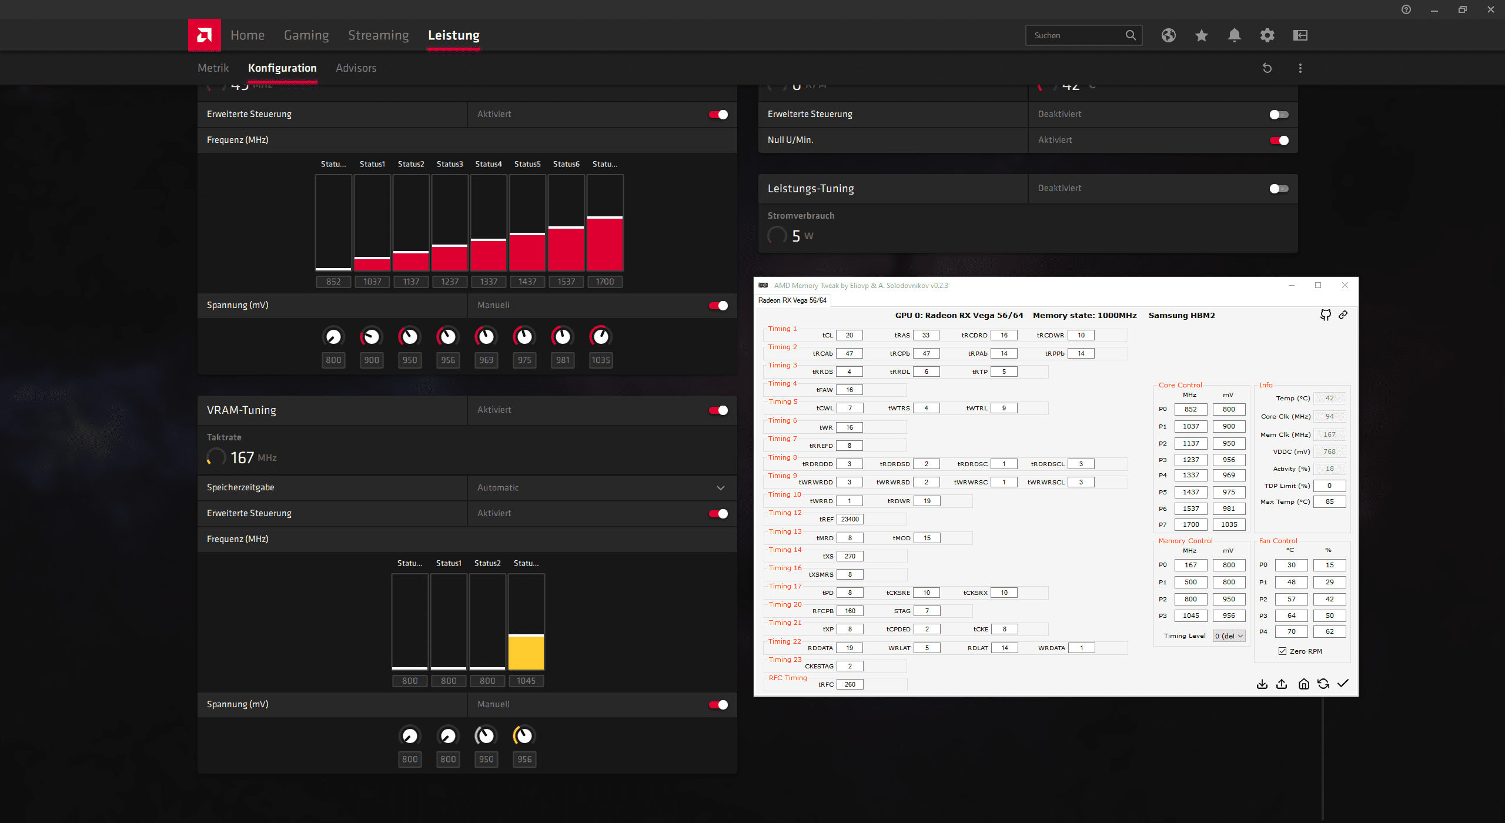Select Radeon RX Vega 56/64 tab
This screenshot has height=823, width=1505.
792,300
